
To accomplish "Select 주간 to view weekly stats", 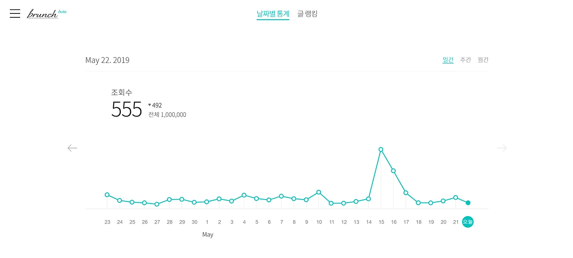I will (465, 60).
